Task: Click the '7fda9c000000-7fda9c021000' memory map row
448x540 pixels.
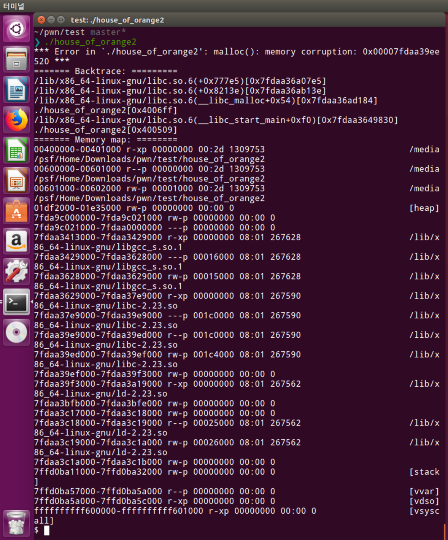Action: pyautogui.click(x=155, y=218)
